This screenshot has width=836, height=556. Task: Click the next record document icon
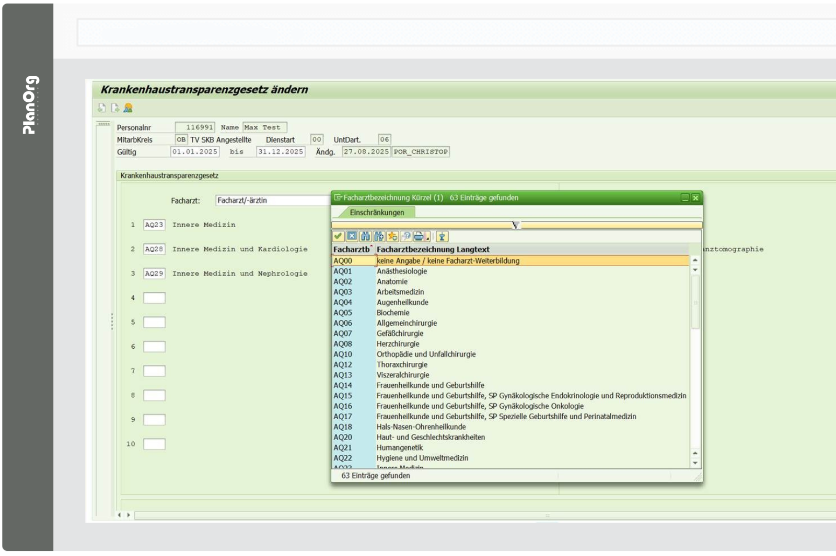coord(114,108)
